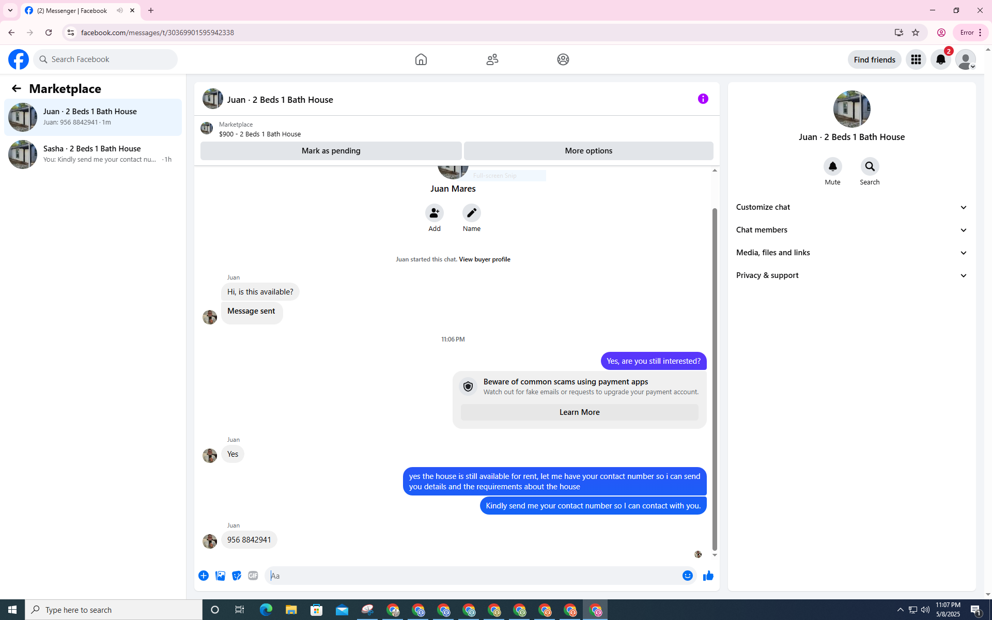Open More options for the listing
The image size is (992, 620).
point(588,151)
